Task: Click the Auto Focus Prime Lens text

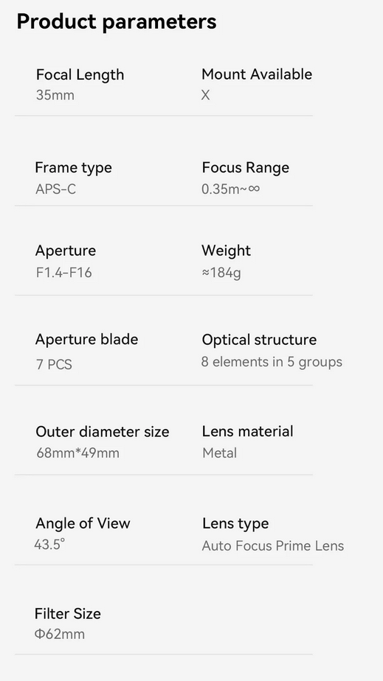Action: click(273, 545)
